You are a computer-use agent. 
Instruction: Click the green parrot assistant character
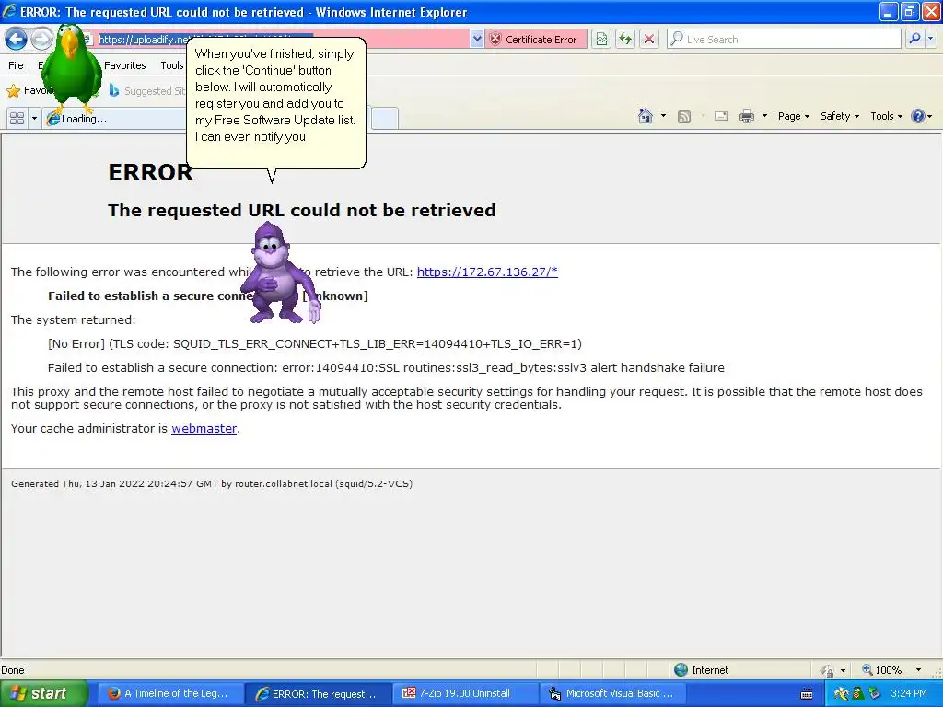click(71, 69)
